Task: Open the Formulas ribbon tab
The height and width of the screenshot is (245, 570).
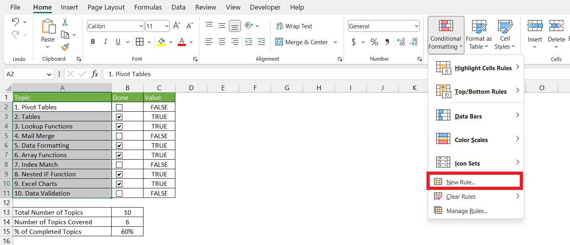Action: click(x=148, y=7)
